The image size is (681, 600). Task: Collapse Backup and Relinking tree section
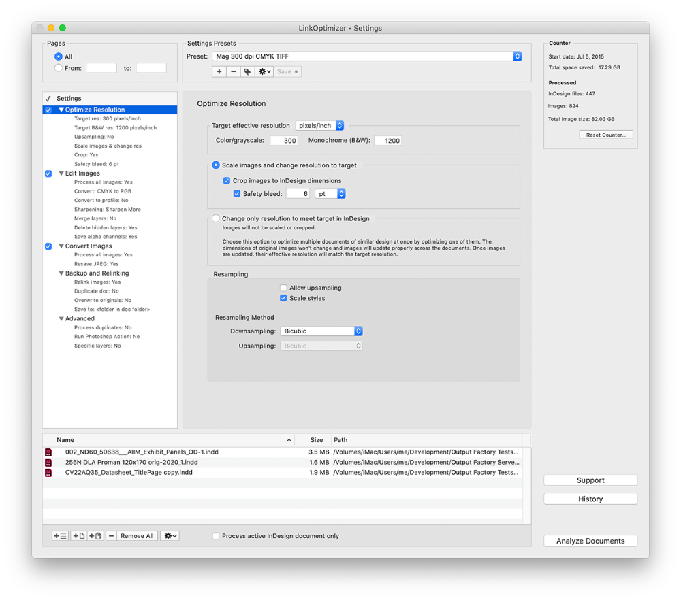(61, 273)
